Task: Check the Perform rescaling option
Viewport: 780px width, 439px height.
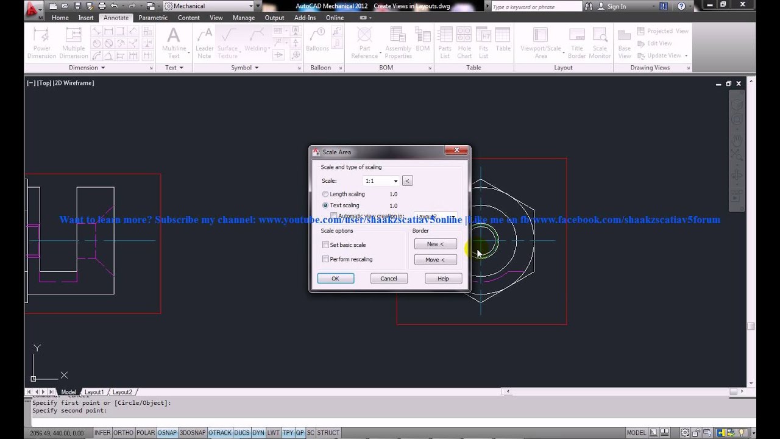Action: [326, 260]
